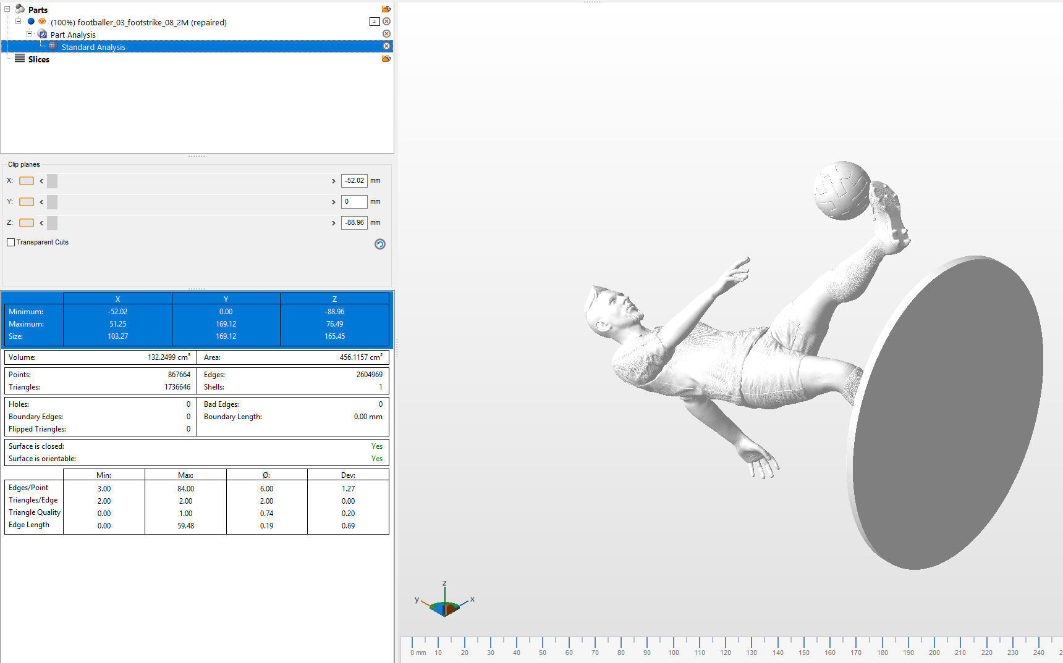Open the add-part folder icon on Parts row

click(x=386, y=9)
